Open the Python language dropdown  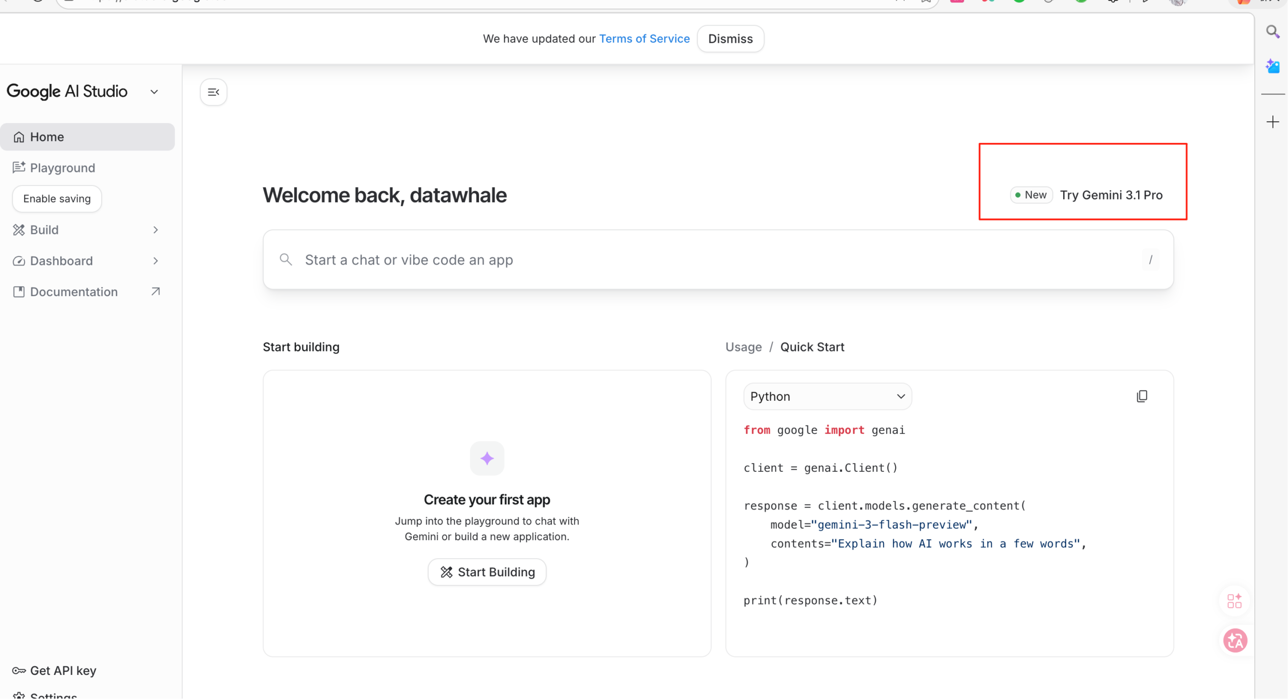827,396
